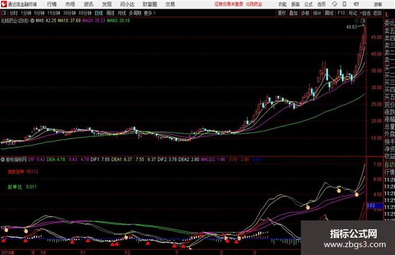
Task: Click the mobile phone icon
Action: (344, 4)
